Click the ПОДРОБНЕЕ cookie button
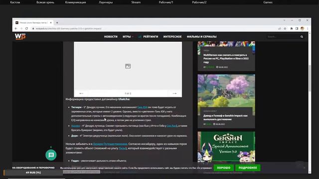This screenshot has height=179, width=319. click(248, 168)
